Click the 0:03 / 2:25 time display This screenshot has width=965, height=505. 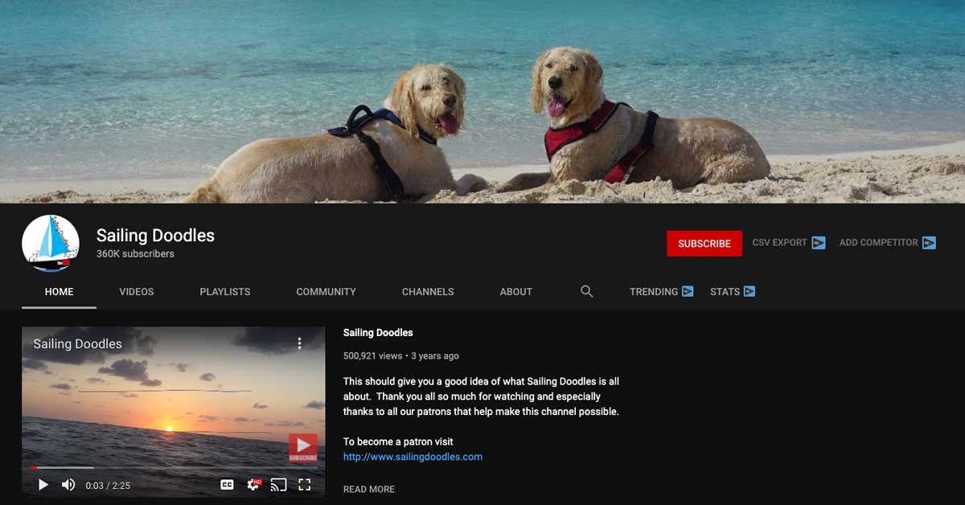(108, 486)
